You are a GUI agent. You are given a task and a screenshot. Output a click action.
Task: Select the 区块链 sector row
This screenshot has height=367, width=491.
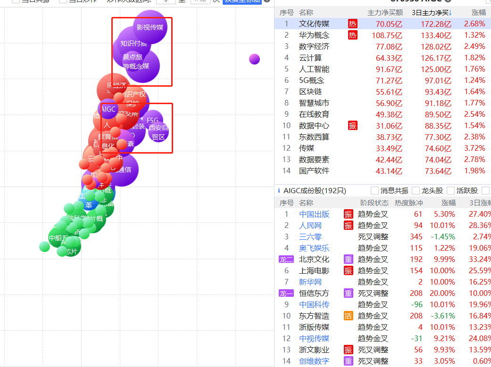click(383, 92)
